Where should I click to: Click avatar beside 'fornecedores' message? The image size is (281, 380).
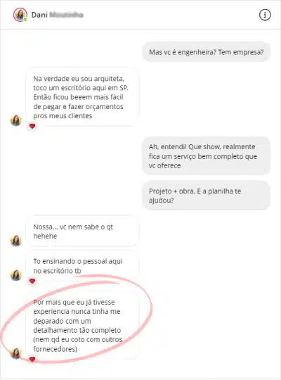(x=16, y=353)
